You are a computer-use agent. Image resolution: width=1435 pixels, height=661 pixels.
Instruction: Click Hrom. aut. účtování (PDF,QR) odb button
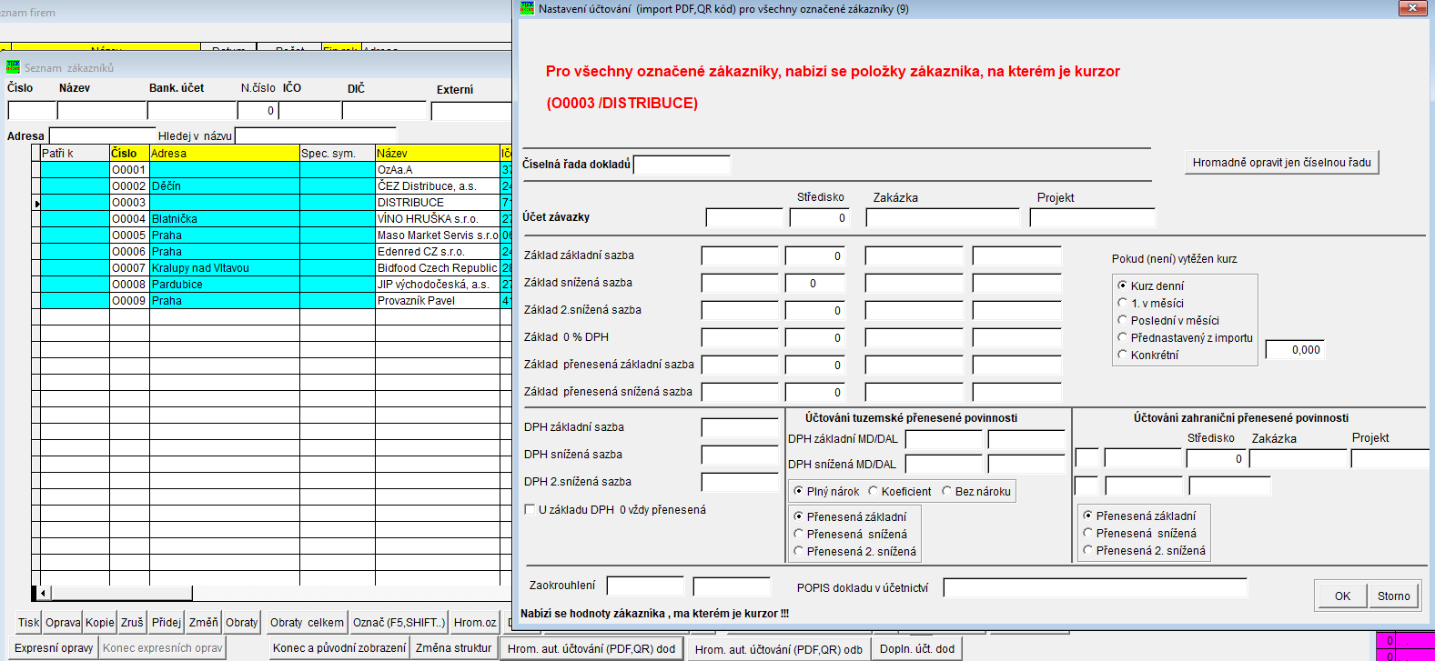[778, 649]
